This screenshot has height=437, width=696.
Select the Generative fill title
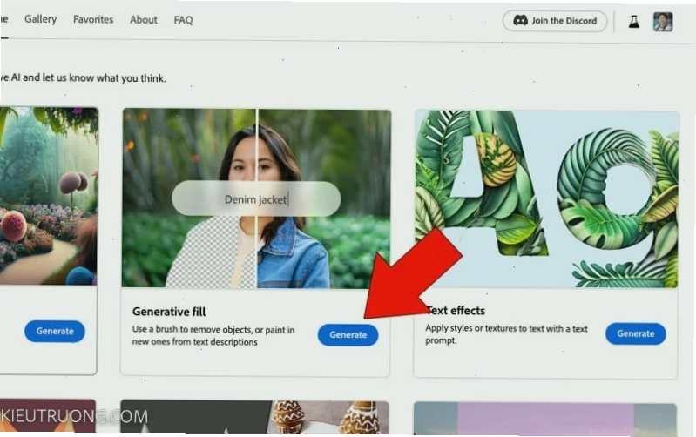point(169,312)
